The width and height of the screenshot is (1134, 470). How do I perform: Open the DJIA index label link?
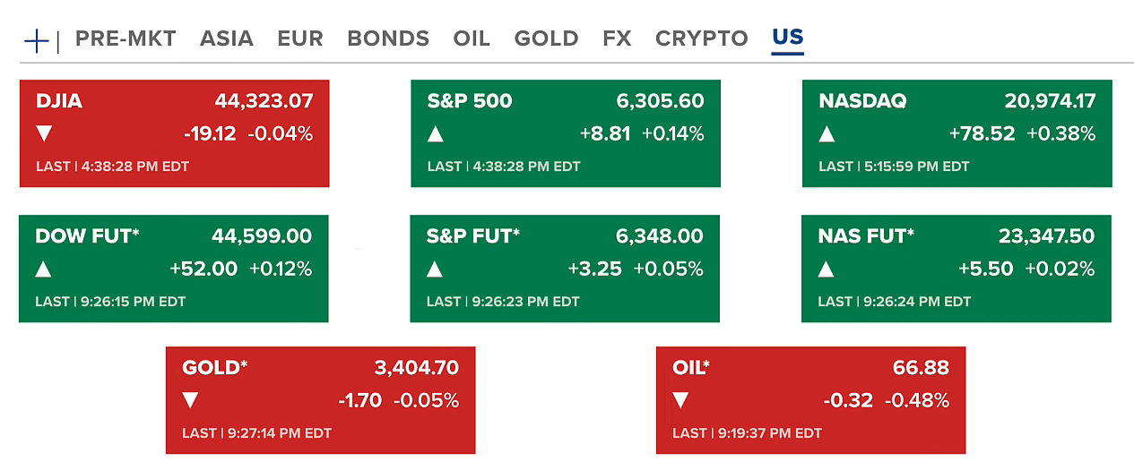pyautogui.click(x=59, y=101)
